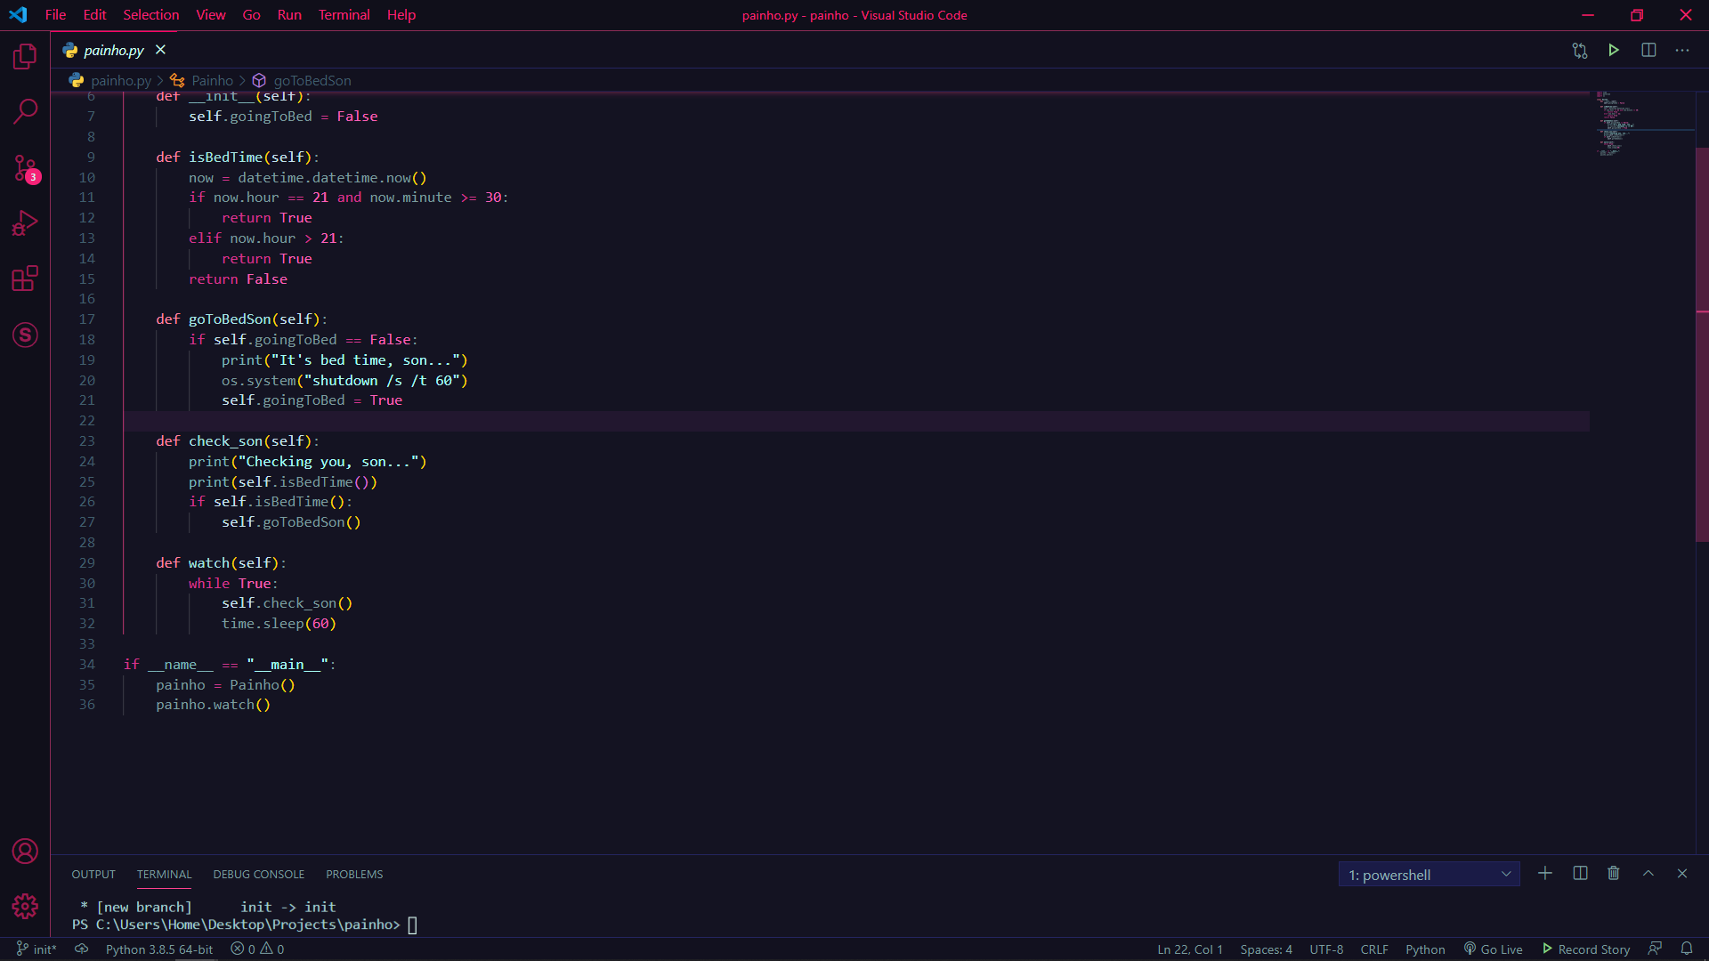Open the terminal selector dropdown
This screenshot has width=1709, height=961.
tap(1429, 874)
